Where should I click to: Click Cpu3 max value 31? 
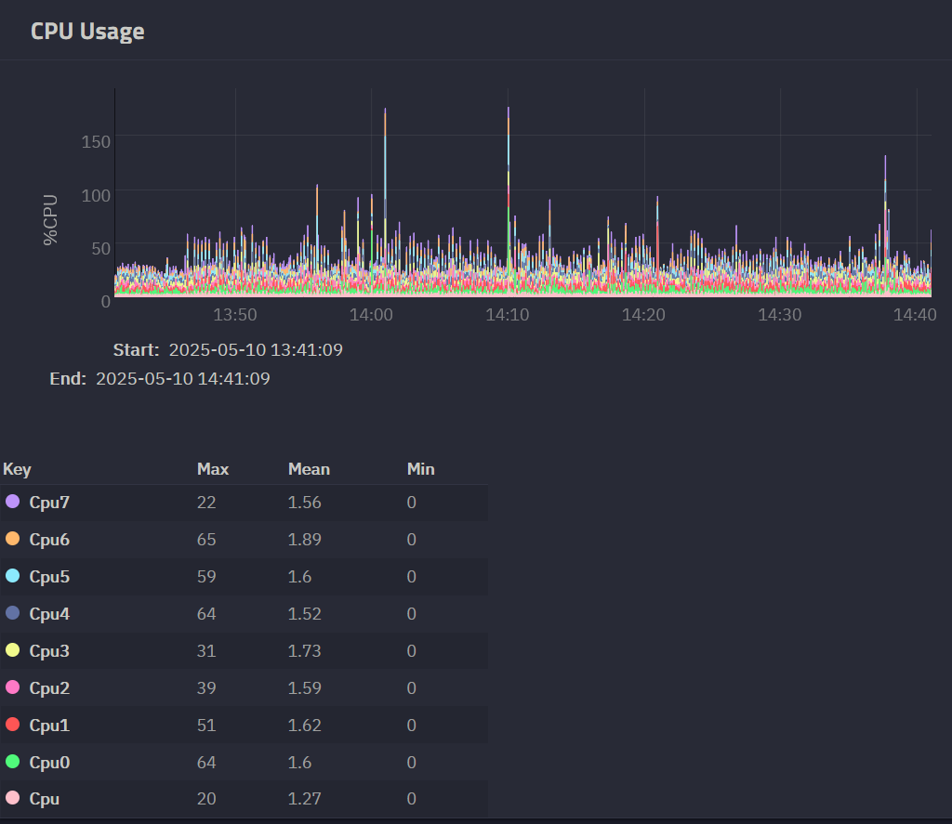pos(206,651)
